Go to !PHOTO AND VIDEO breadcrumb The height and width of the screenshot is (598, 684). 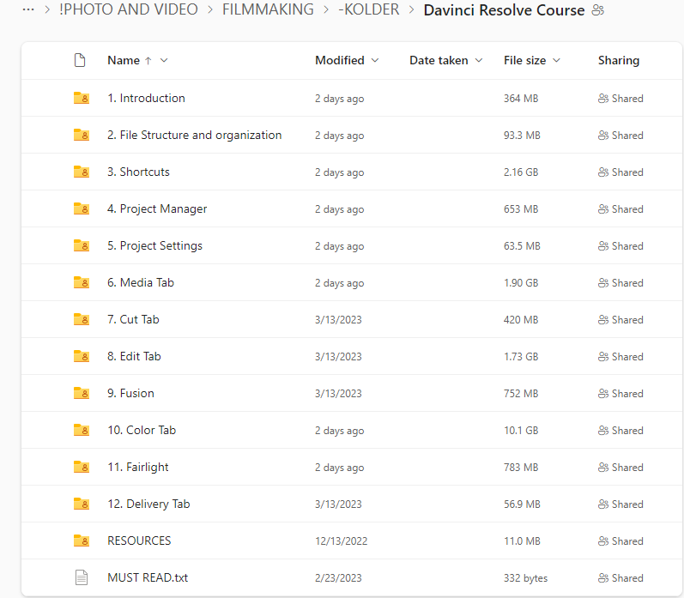(x=128, y=9)
